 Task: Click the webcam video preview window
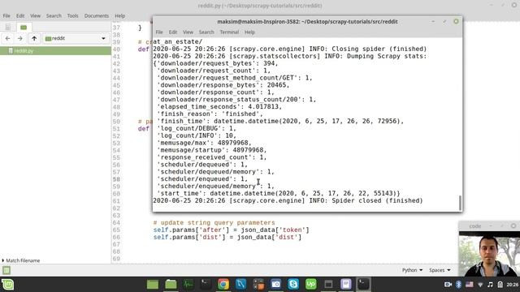[489, 253]
